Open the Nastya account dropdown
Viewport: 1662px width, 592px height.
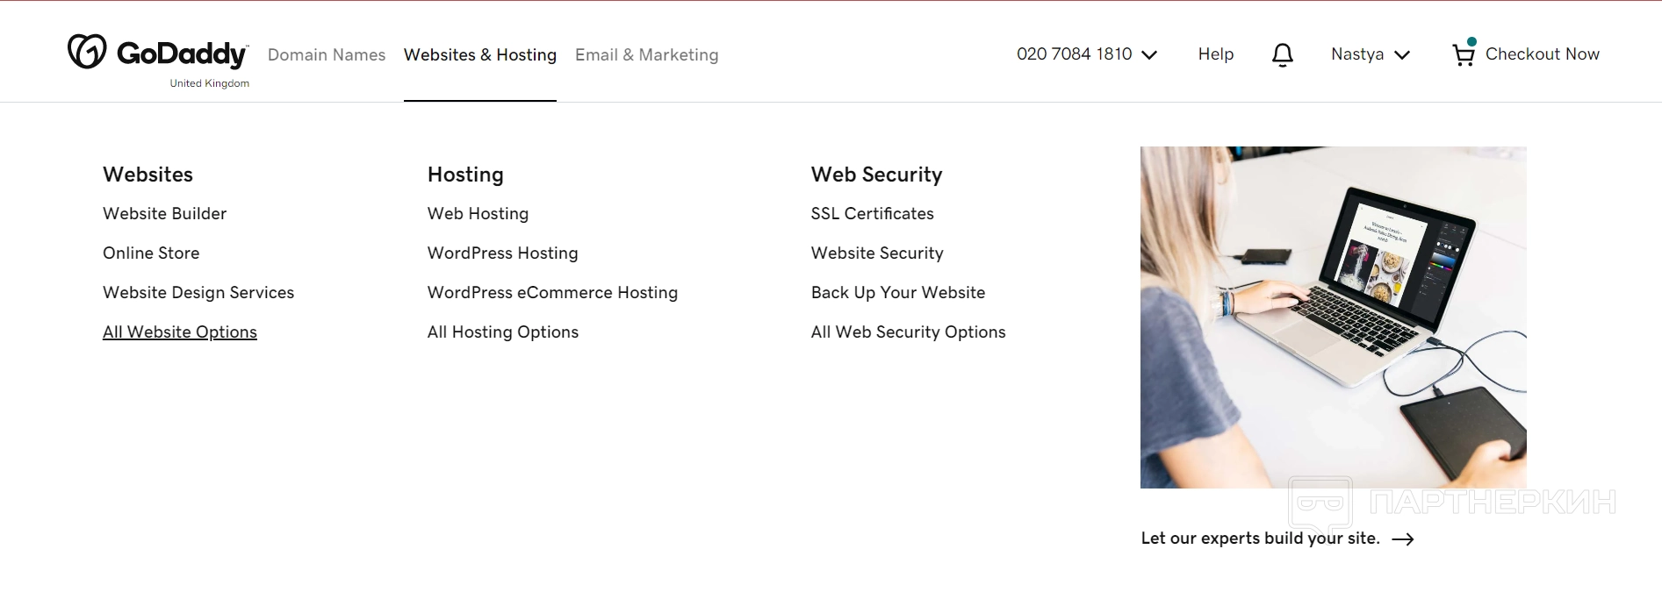(x=1370, y=54)
